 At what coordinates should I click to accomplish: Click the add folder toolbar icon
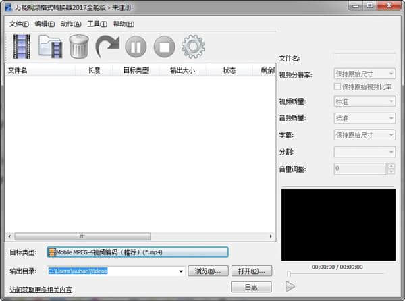[x=51, y=47]
